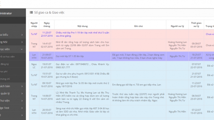Expand the 'sách bán' sidebar chevron
The image size is (214, 120).
pos(22,86)
